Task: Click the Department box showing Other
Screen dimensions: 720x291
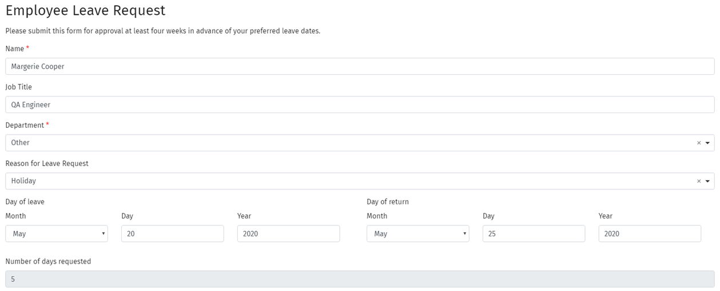Action: click(x=343, y=143)
